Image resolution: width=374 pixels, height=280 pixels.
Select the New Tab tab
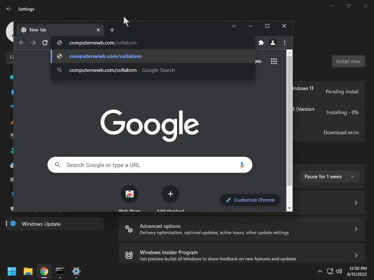coord(61,30)
